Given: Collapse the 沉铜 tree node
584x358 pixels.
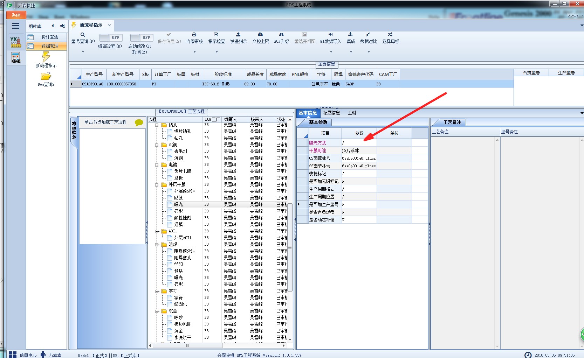Looking at the screenshot, I should point(157,145).
